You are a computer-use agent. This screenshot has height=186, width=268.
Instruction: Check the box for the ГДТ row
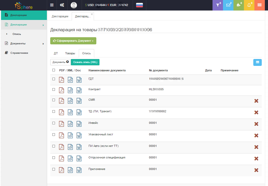pos(54,79)
